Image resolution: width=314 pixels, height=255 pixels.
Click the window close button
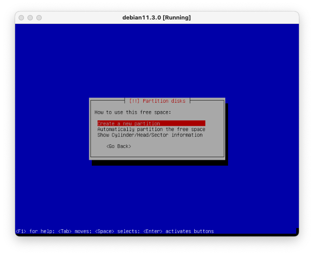click(21, 18)
